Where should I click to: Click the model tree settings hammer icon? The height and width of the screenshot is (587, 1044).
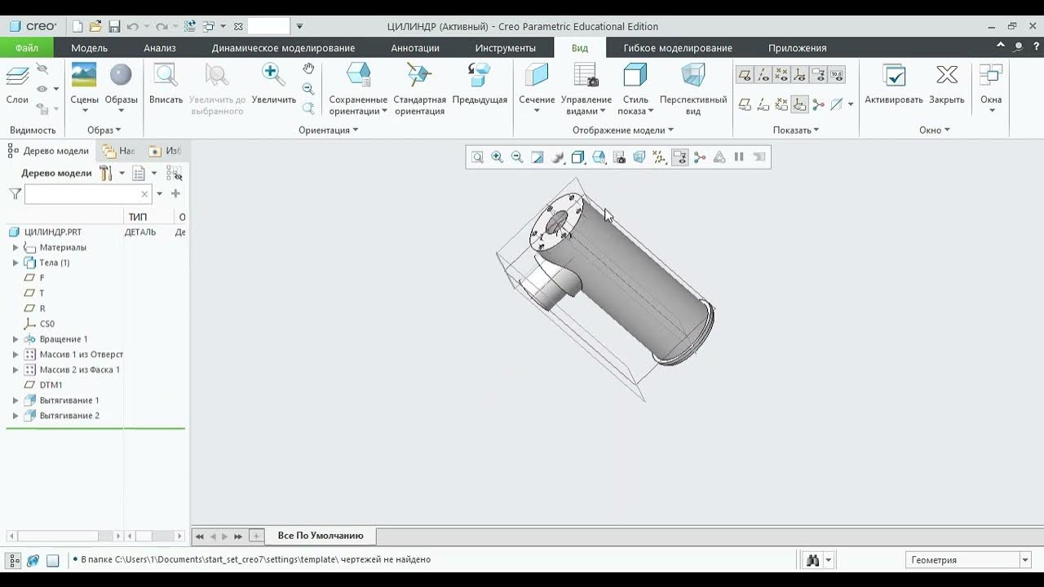pyautogui.click(x=106, y=173)
